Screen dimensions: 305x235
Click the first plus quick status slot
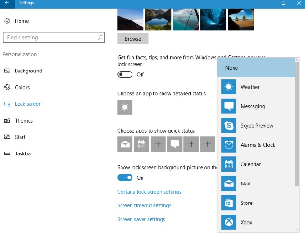pos(158,144)
